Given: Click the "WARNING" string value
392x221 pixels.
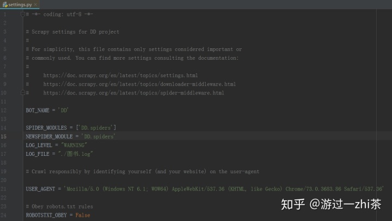Looking at the screenshot, I should [74, 145].
